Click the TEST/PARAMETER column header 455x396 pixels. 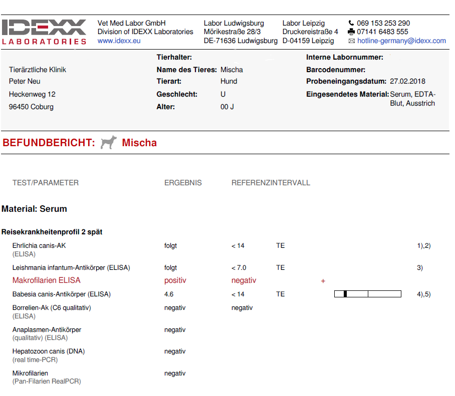tap(46, 183)
